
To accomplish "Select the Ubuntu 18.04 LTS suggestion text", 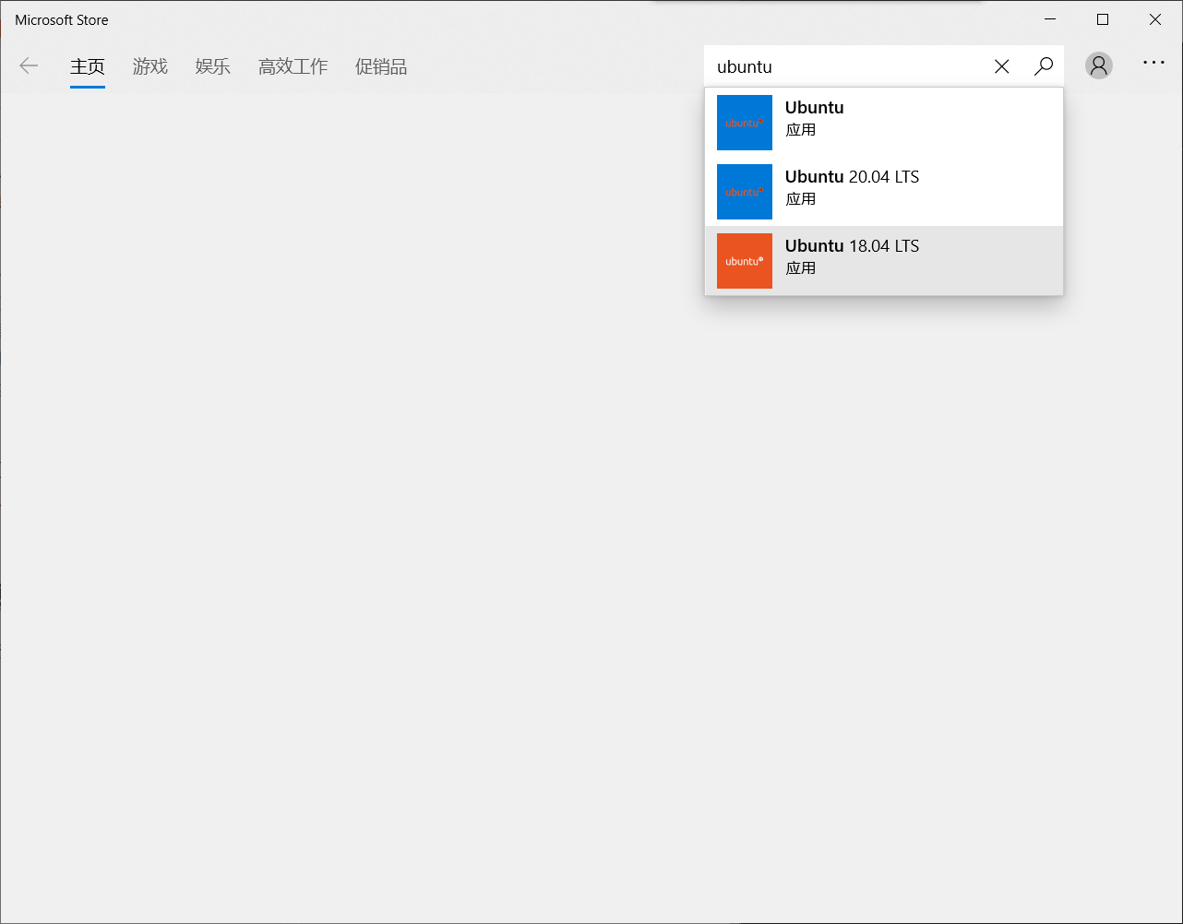I will tap(852, 246).
